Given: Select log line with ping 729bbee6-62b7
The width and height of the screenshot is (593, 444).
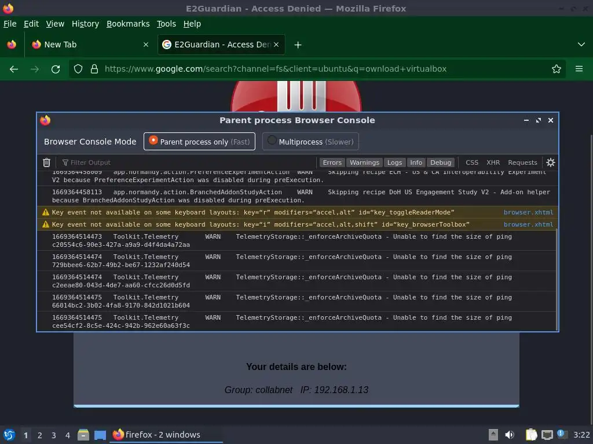Looking at the screenshot, I should click(x=296, y=261).
